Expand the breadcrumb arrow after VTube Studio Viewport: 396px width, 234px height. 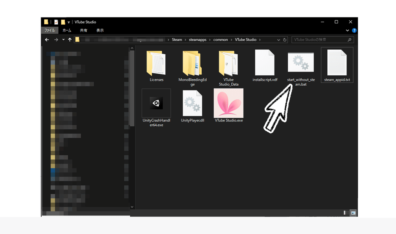(x=260, y=39)
